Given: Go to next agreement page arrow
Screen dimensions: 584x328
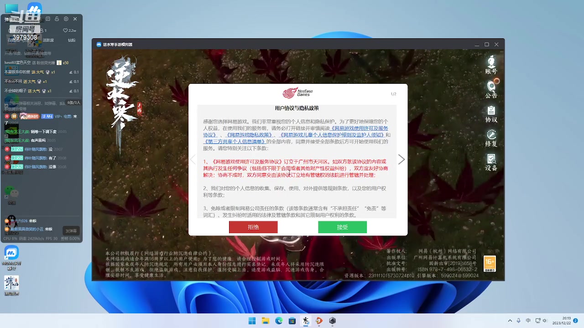Looking at the screenshot, I should pyautogui.click(x=401, y=159).
